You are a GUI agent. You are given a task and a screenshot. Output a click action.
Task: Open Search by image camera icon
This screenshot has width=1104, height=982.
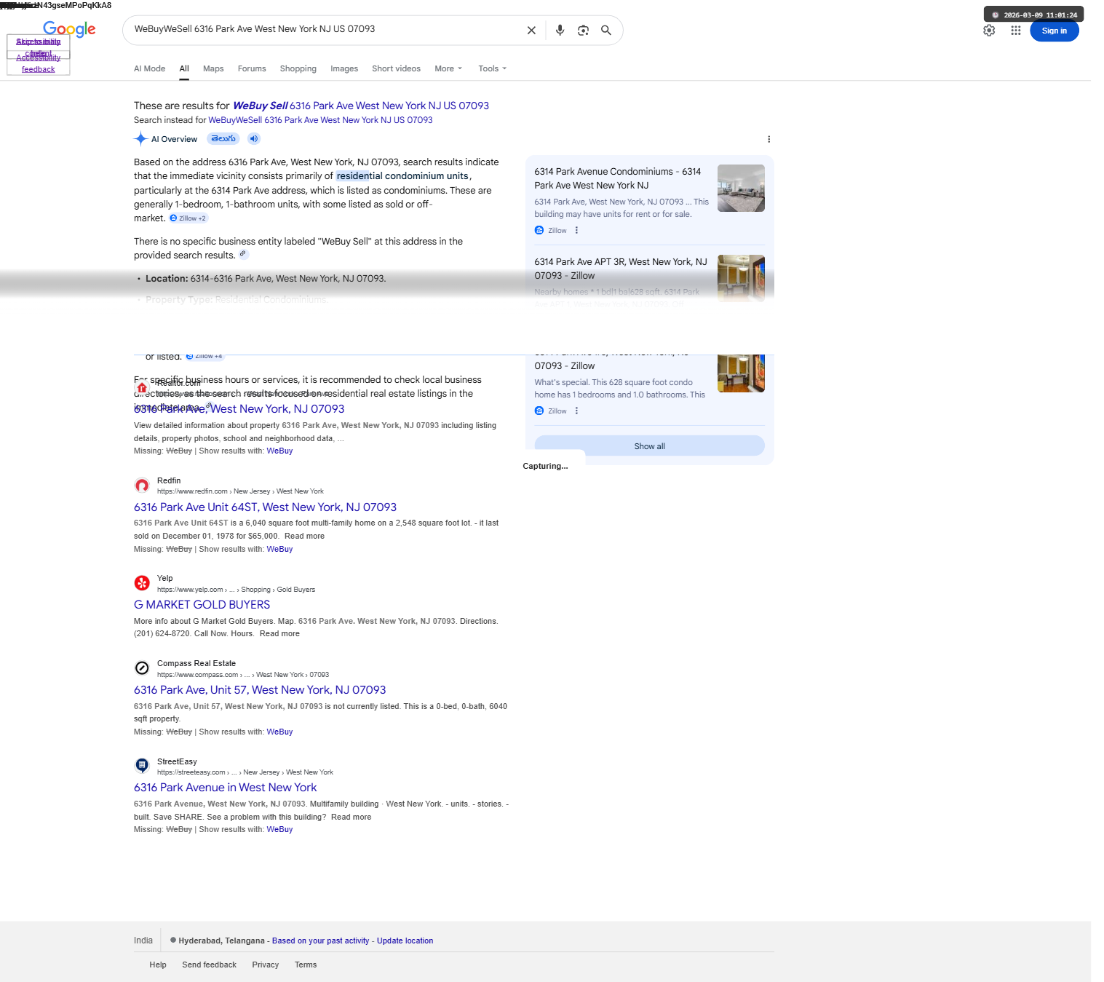click(x=583, y=31)
